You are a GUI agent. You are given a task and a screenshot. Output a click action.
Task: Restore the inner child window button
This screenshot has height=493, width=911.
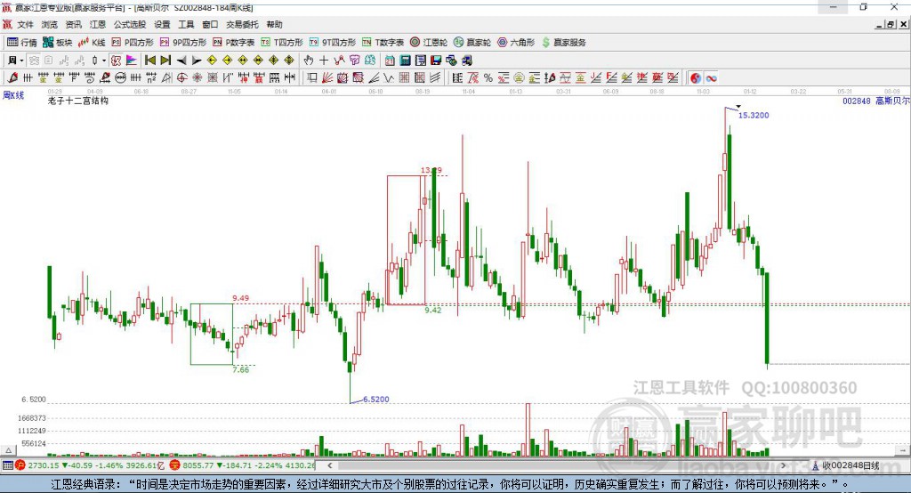pyautogui.click(x=890, y=24)
